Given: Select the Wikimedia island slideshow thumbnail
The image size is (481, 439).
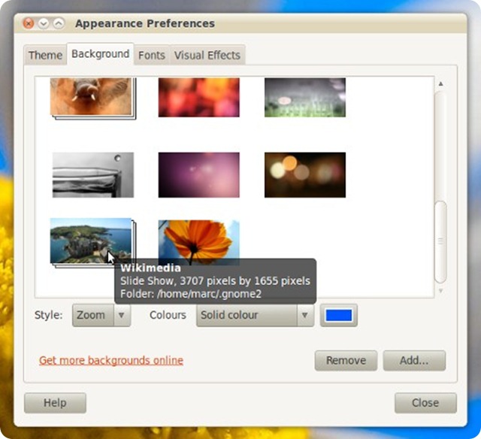Looking at the screenshot, I should point(92,242).
